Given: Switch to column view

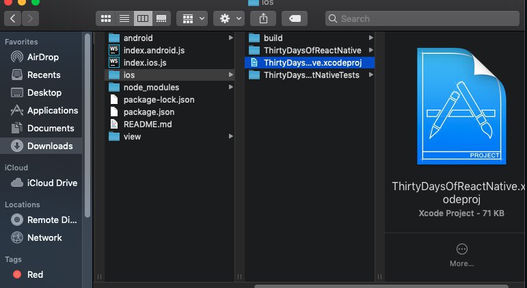Looking at the screenshot, I should tap(143, 18).
